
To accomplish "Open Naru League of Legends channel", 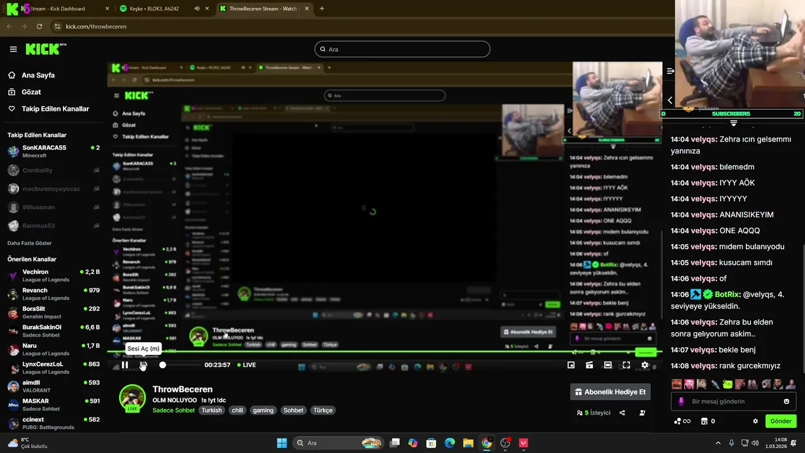I will click(x=53, y=349).
